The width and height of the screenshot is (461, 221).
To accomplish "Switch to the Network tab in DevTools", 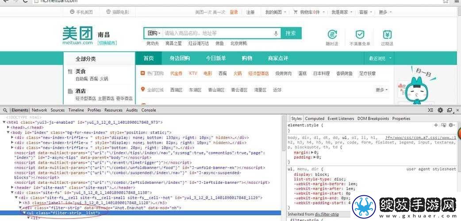I will pos(39,110).
